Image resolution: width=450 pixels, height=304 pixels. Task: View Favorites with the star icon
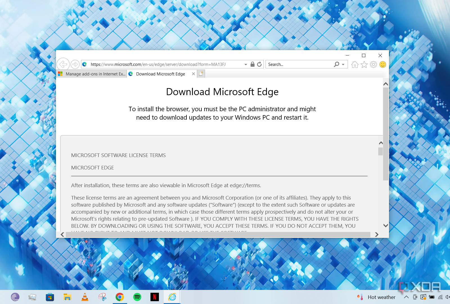coord(364,64)
